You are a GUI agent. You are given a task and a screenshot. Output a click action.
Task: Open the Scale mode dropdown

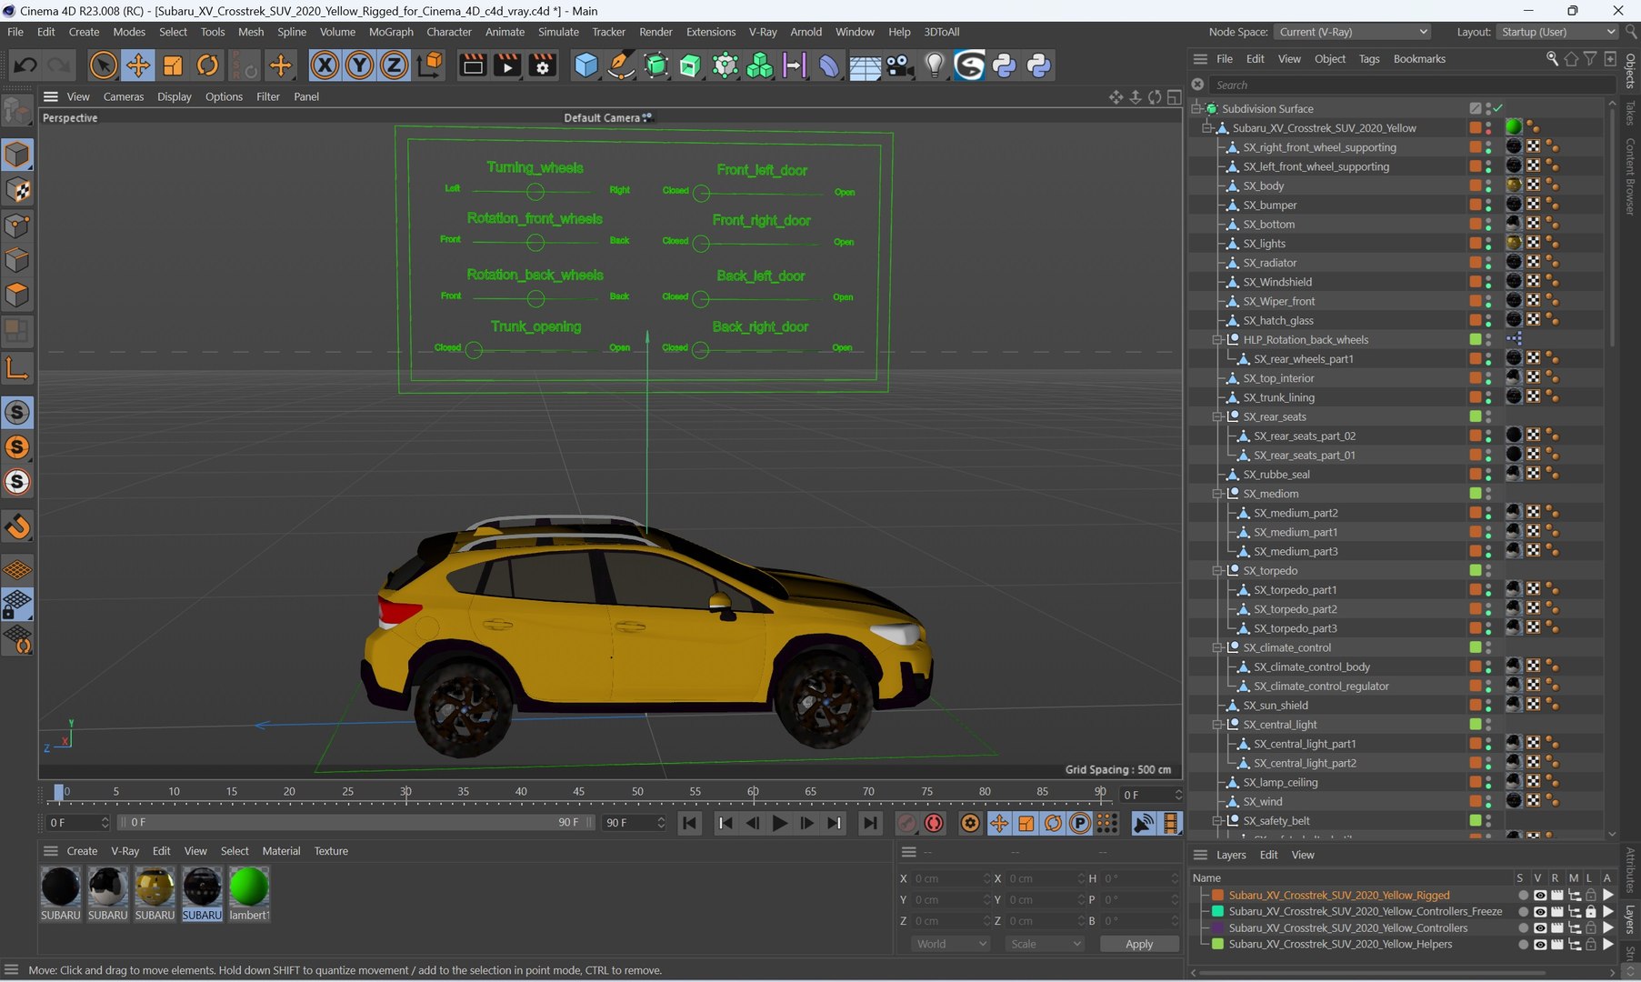coord(1046,944)
